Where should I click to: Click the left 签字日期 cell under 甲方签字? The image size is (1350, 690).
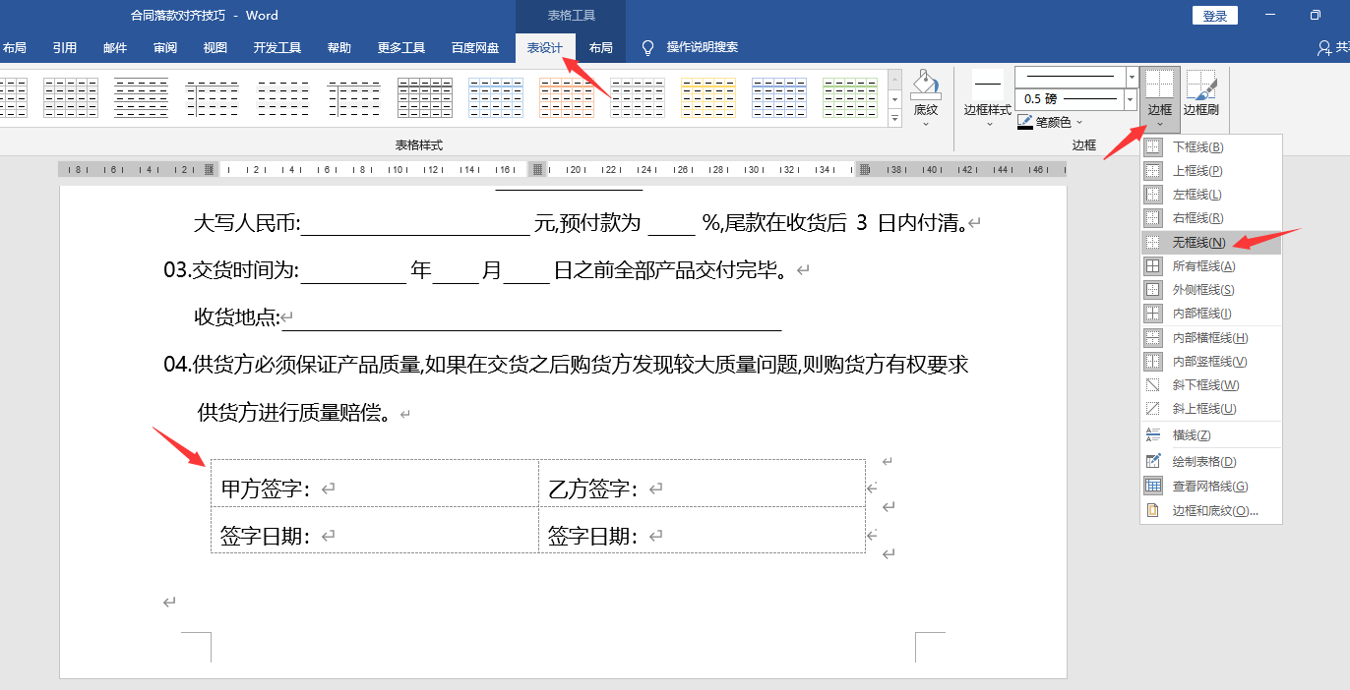pos(375,531)
